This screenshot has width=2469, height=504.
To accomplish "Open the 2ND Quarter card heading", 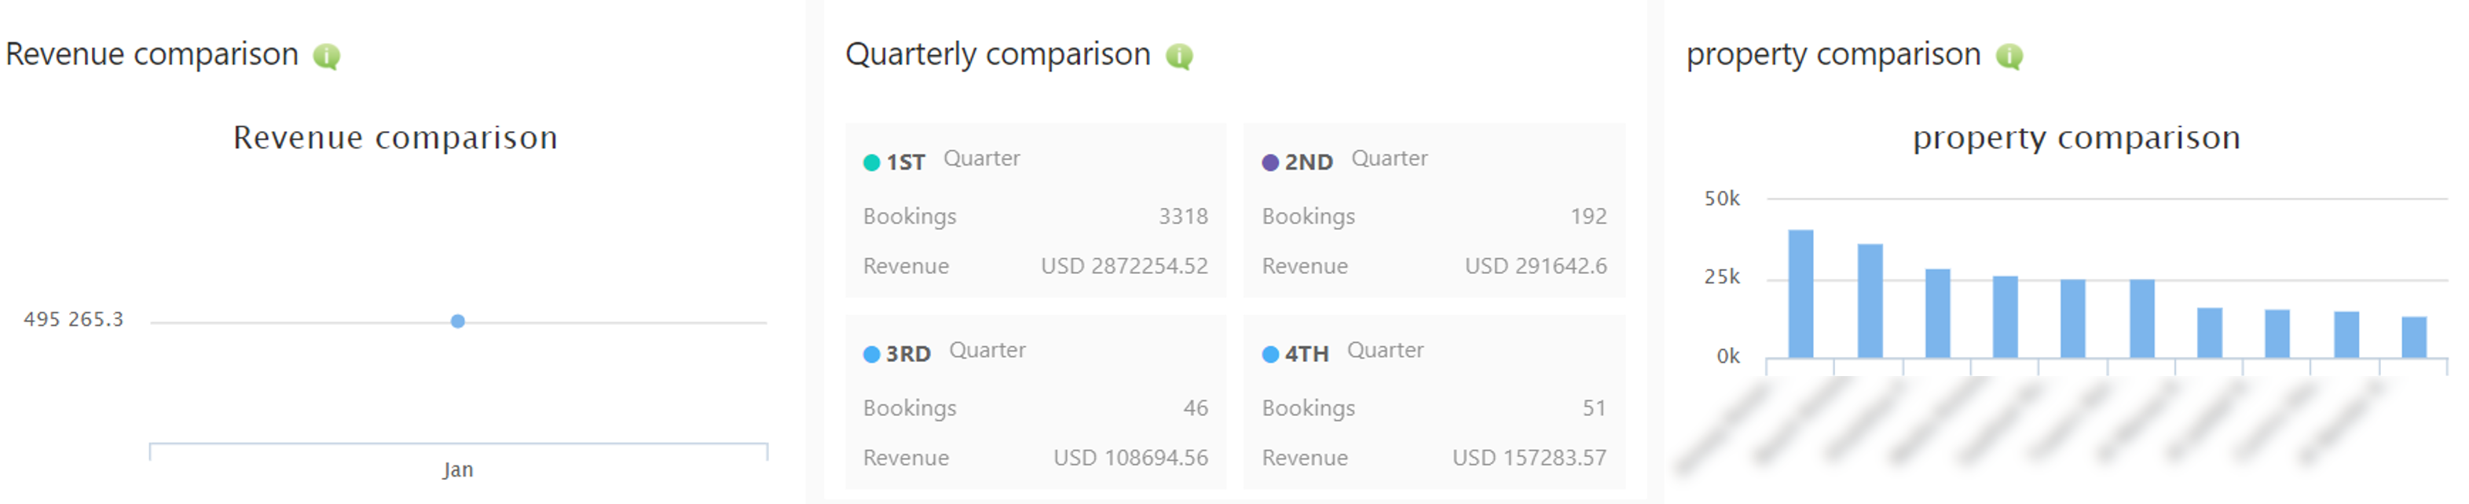I will point(1345,160).
